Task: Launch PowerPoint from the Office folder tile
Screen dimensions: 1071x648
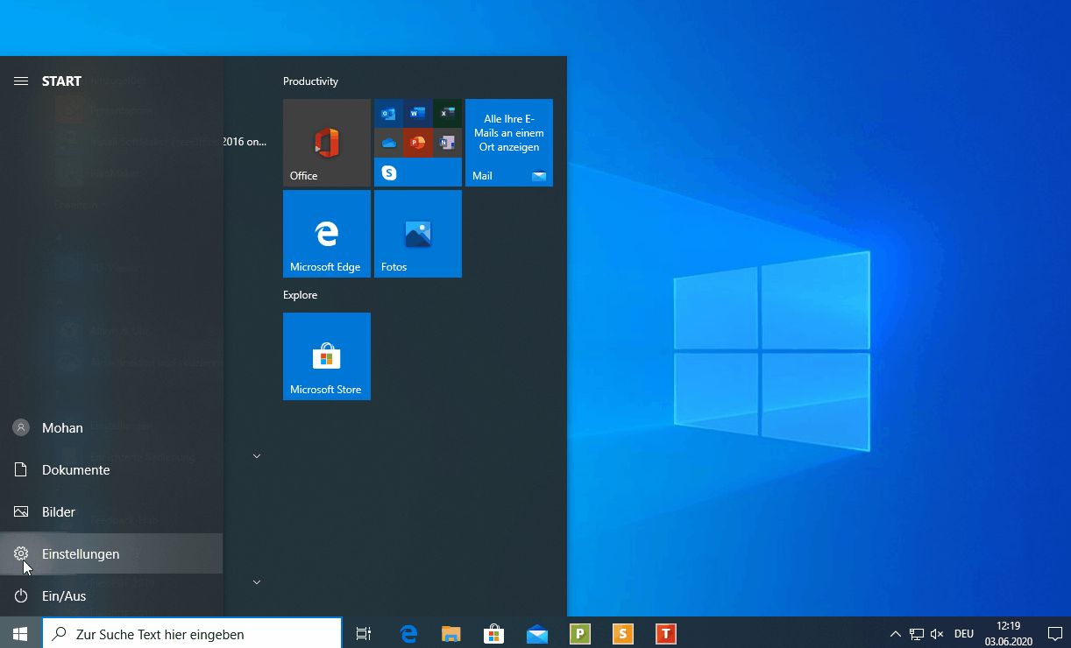Action: (x=418, y=143)
